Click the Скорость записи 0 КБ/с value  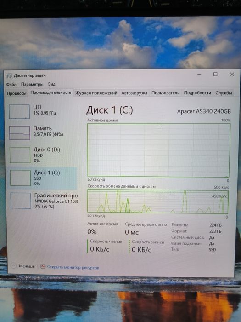[x=141, y=250]
